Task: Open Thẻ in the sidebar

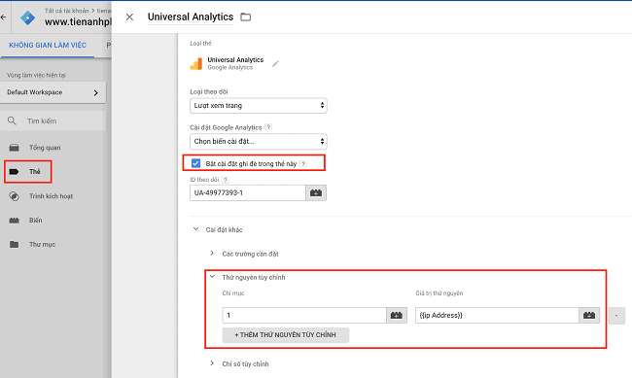Action: tap(35, 172)
